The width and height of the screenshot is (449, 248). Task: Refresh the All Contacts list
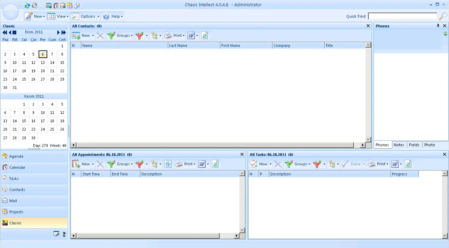[205, 35]
